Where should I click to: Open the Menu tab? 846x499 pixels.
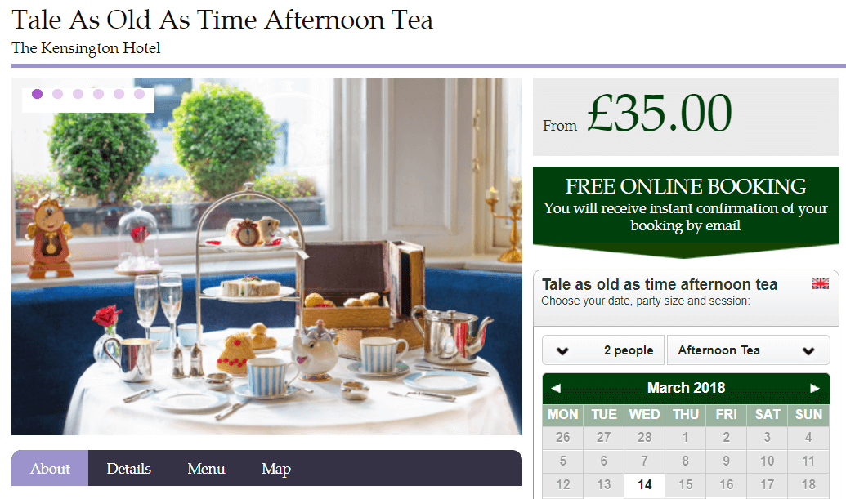point(206,468)
